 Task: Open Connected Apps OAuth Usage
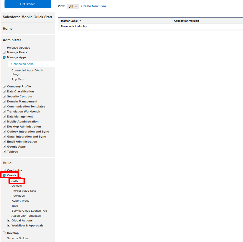pos(27,72)
